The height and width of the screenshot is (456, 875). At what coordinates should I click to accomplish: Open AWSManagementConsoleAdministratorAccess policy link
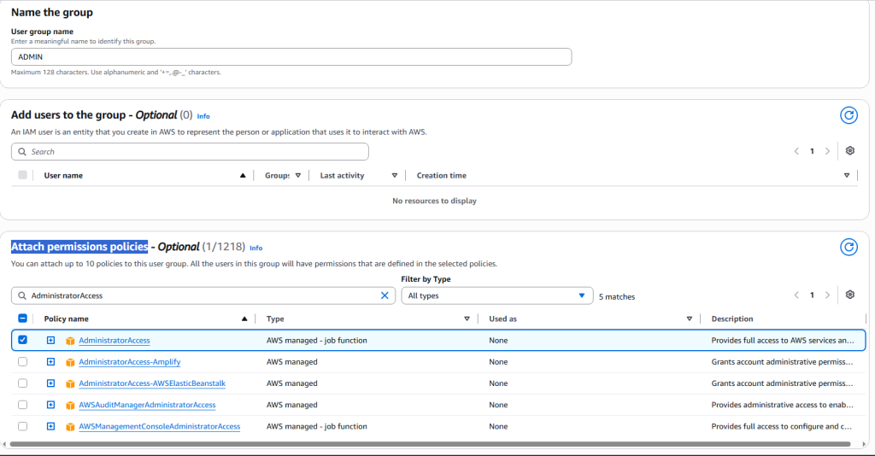pyautogui.click(x=160, y=426)
